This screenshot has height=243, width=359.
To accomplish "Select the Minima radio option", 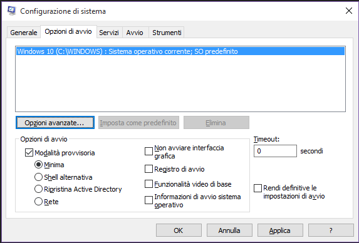I will pos(38,165).
